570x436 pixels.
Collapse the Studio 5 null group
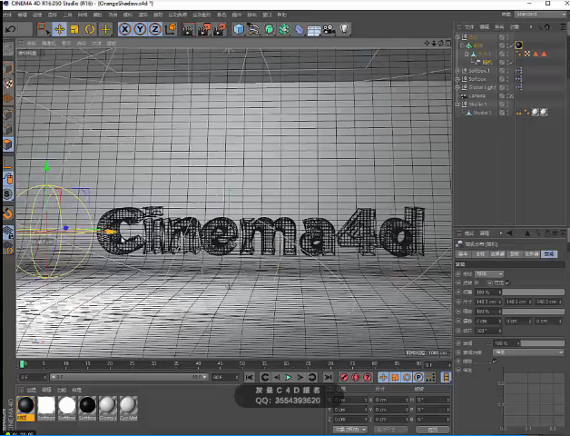(x=457, y=104)
